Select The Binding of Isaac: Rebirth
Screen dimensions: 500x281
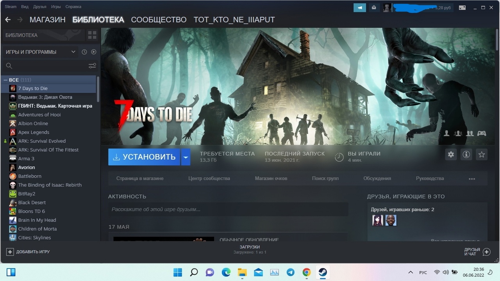click(49, 185)
